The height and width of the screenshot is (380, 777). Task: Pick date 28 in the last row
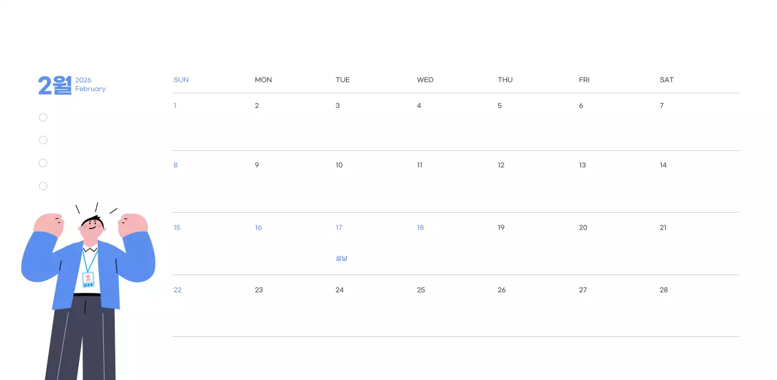click(x=663, y=290)
